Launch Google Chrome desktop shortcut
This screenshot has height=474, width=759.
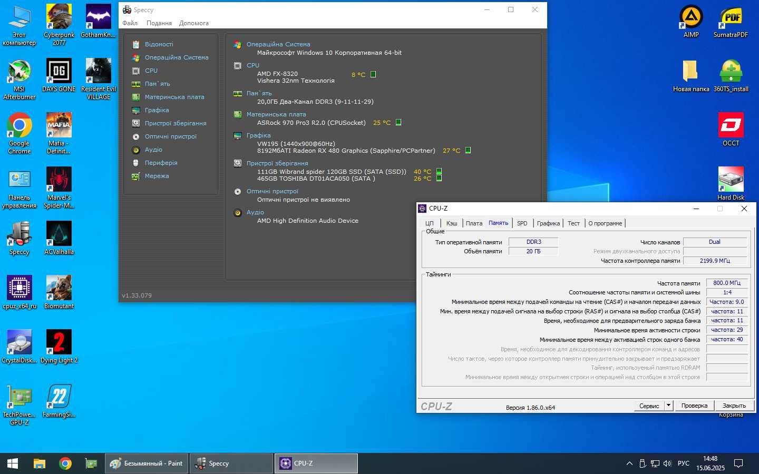pos(19,134)
